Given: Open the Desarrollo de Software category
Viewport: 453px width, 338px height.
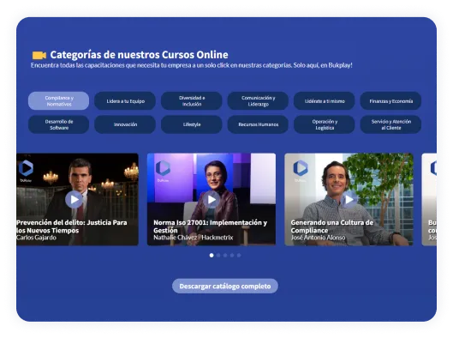Looking at the screenshot, I should click(58, 124).
